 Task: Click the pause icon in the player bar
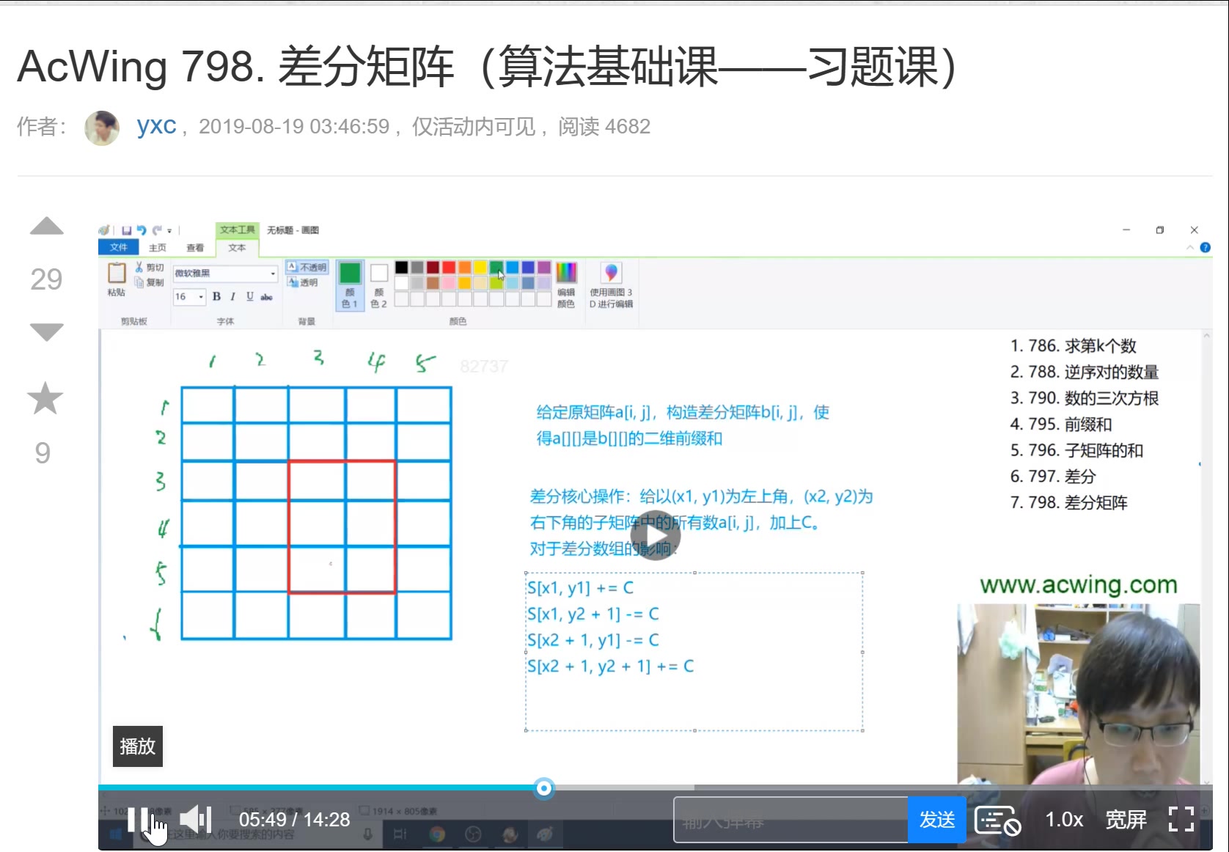pyautogui.click(x=138, y=819)
